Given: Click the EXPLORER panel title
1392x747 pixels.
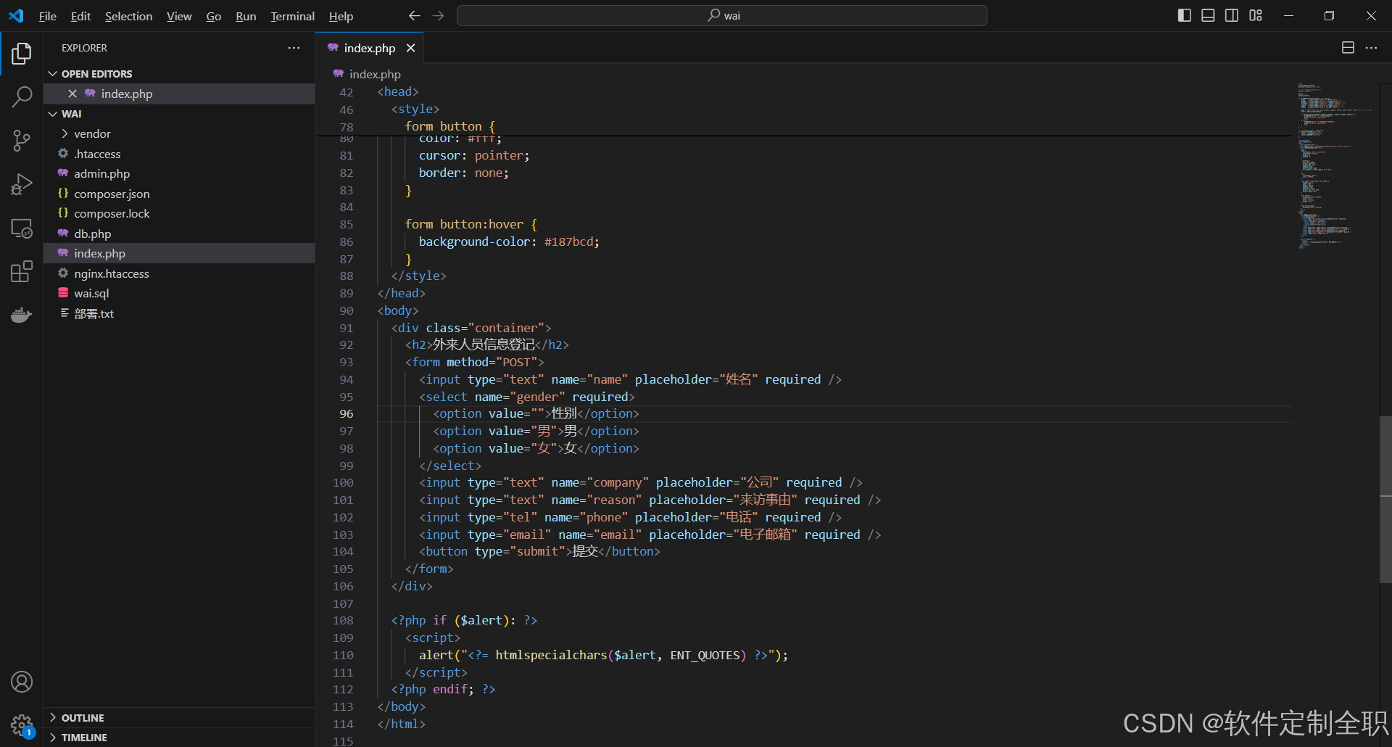Looking at the screenshot, I should (x=84, y=48).
